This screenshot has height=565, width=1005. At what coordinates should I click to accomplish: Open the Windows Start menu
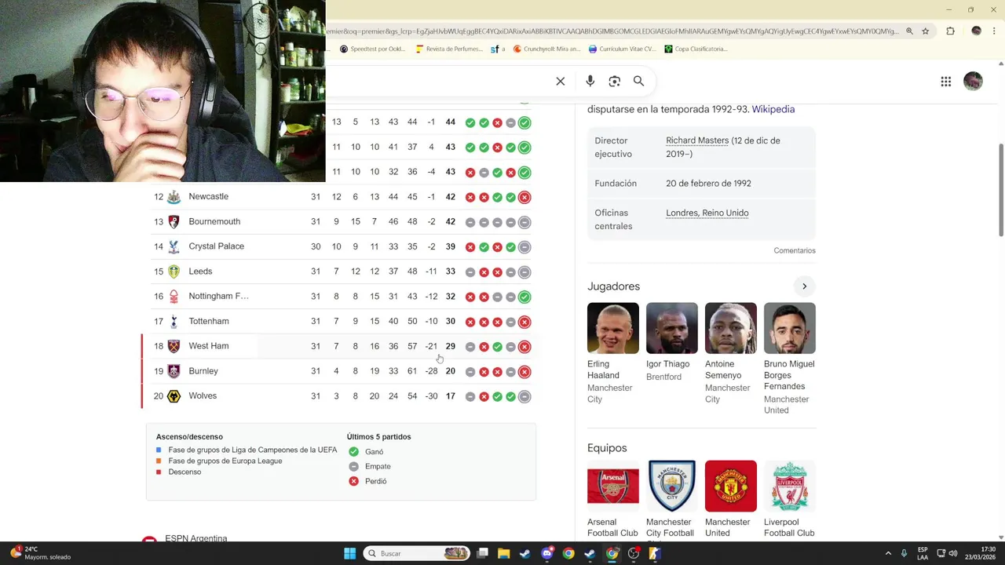pyautogui.click(x=349, y=553)
